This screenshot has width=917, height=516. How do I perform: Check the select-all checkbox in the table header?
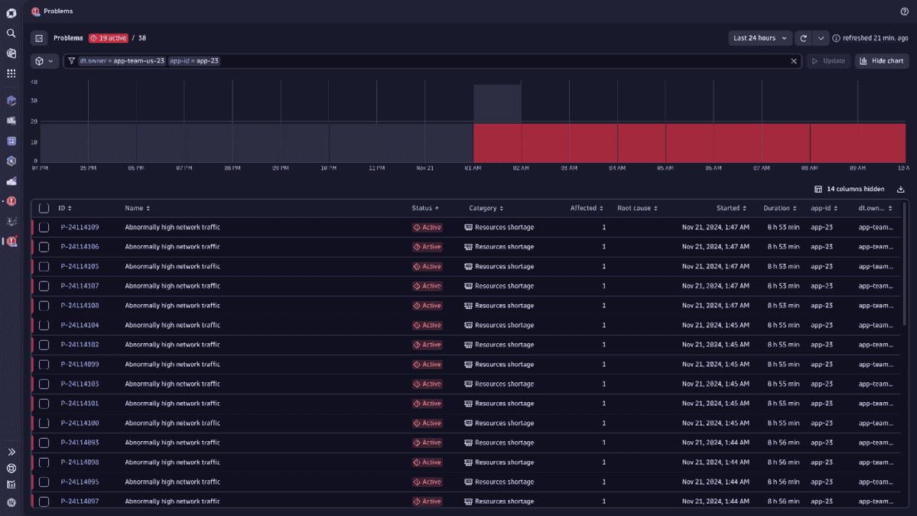click(x=44, y=207)
